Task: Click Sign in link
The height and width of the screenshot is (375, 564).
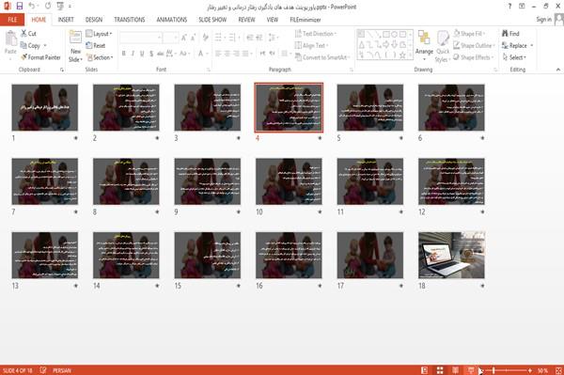Action: [x=543, y=20]
